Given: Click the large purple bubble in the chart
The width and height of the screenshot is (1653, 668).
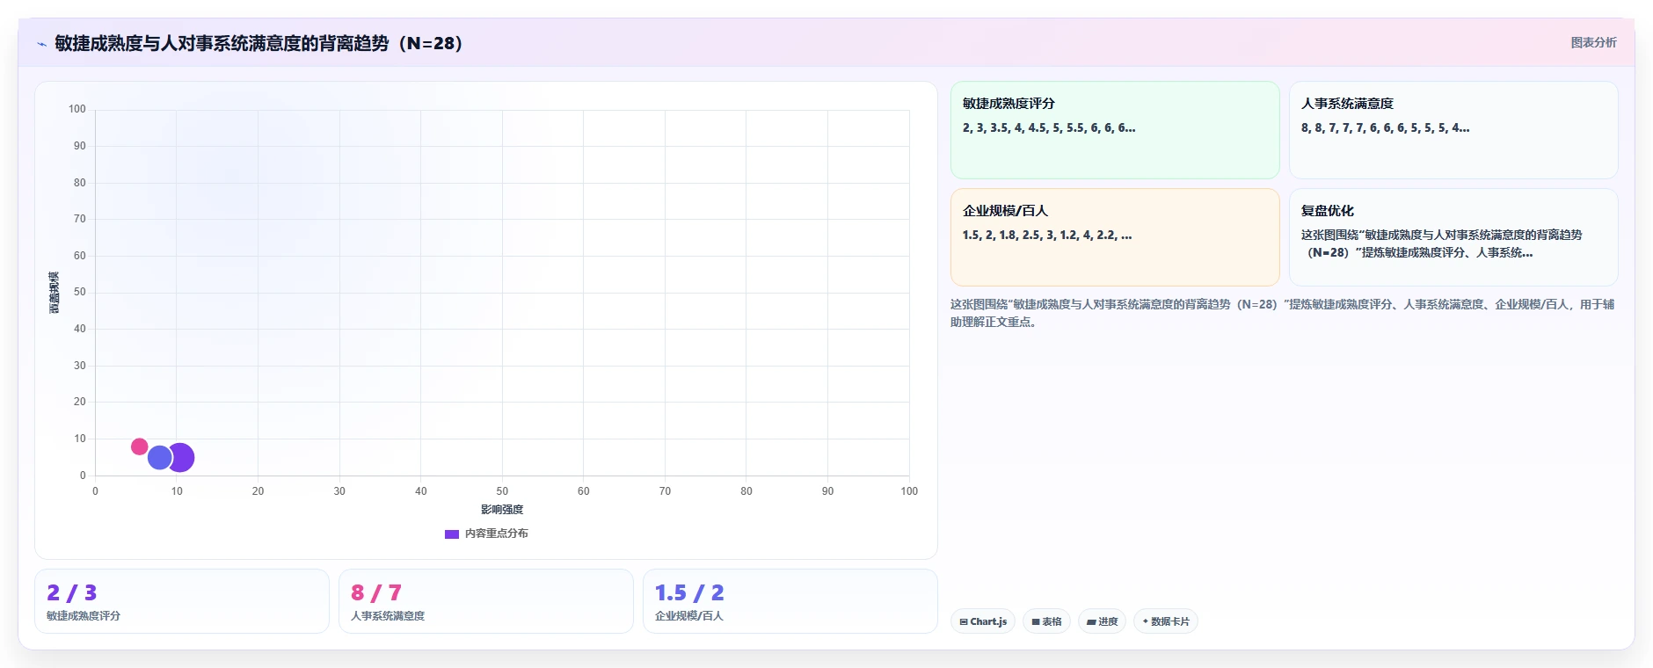Looking at the screenshot, I should tap(182, 457).
